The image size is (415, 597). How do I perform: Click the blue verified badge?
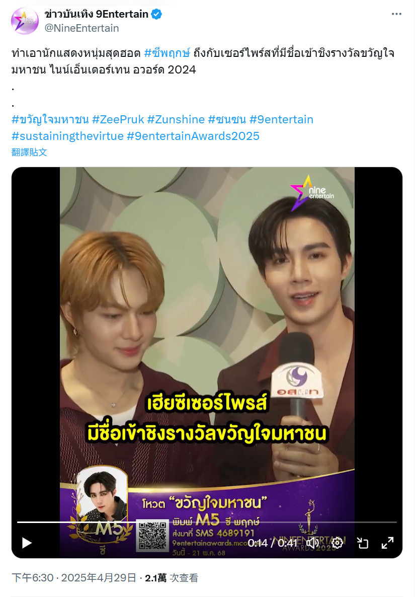point(157,15)
